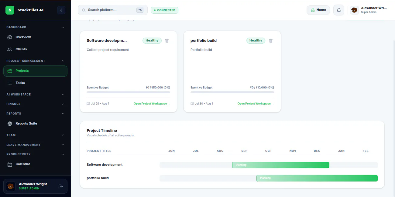Click the portfolio build card title
This screenshot has height=197, width=395.
(x=204, y=41)
